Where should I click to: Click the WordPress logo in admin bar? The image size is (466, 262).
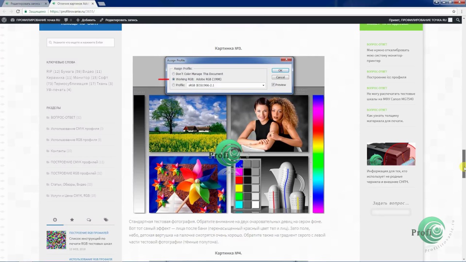(x=4, y=20)
